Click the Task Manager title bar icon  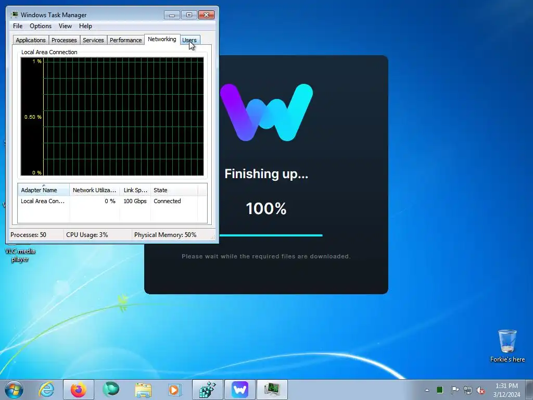pos(14,15)
